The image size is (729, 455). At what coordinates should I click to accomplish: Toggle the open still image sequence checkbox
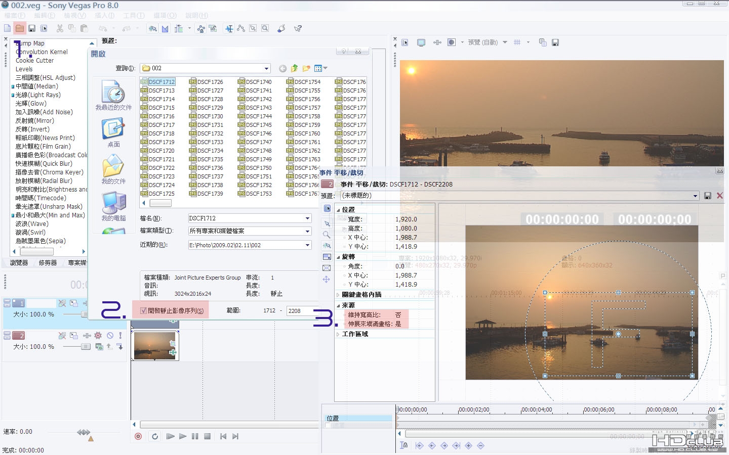pyautogui.click(x=144, y=310)
